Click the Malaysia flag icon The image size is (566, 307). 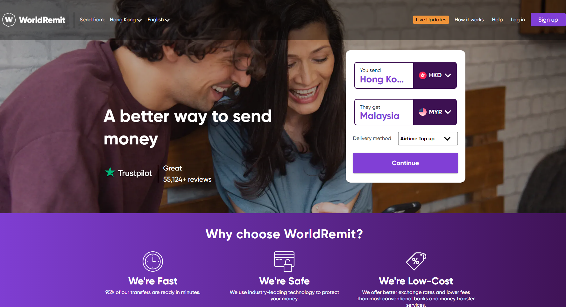422,112
